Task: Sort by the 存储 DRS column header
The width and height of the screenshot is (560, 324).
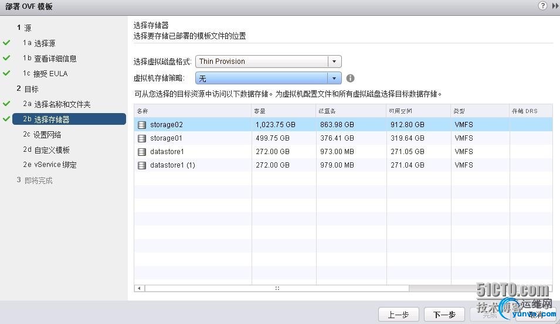Action: [x=531, y=111]
